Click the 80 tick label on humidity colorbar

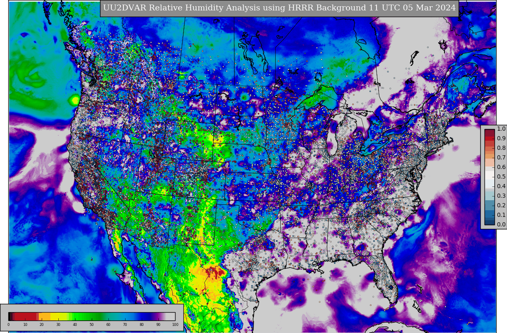coord(142,325)
